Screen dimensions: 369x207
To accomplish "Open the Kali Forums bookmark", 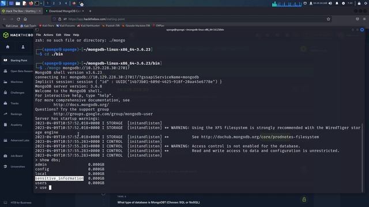I will tap(65, 26).
